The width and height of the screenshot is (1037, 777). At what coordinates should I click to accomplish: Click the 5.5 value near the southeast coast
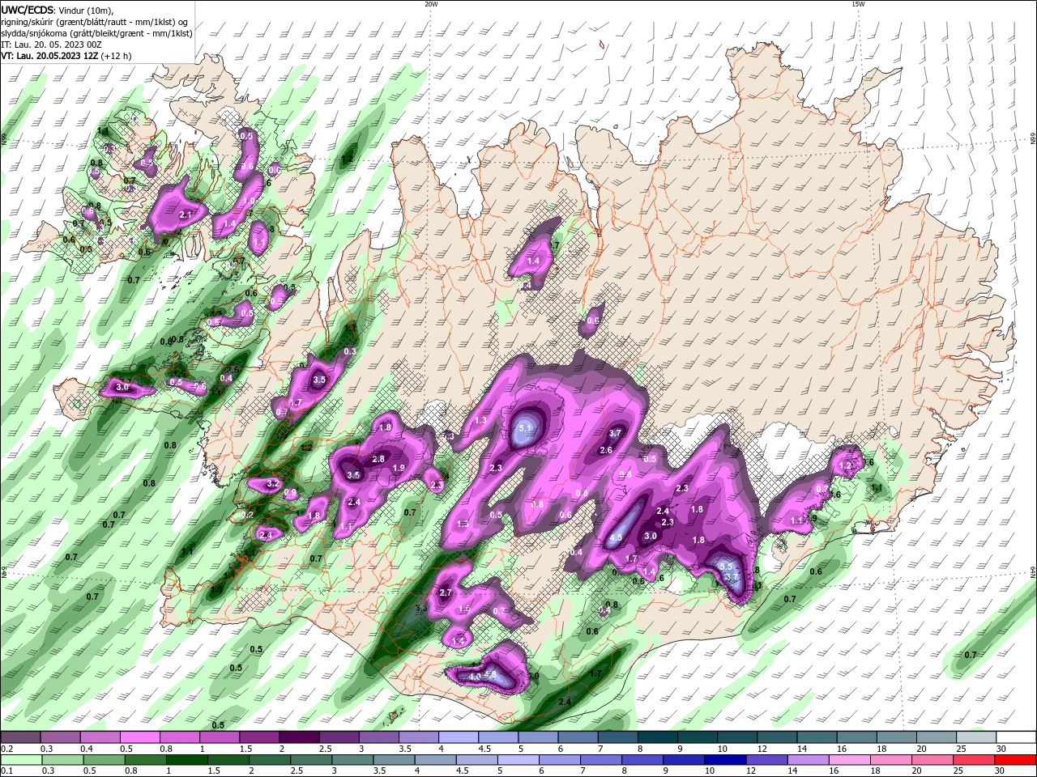coord(726,567)
